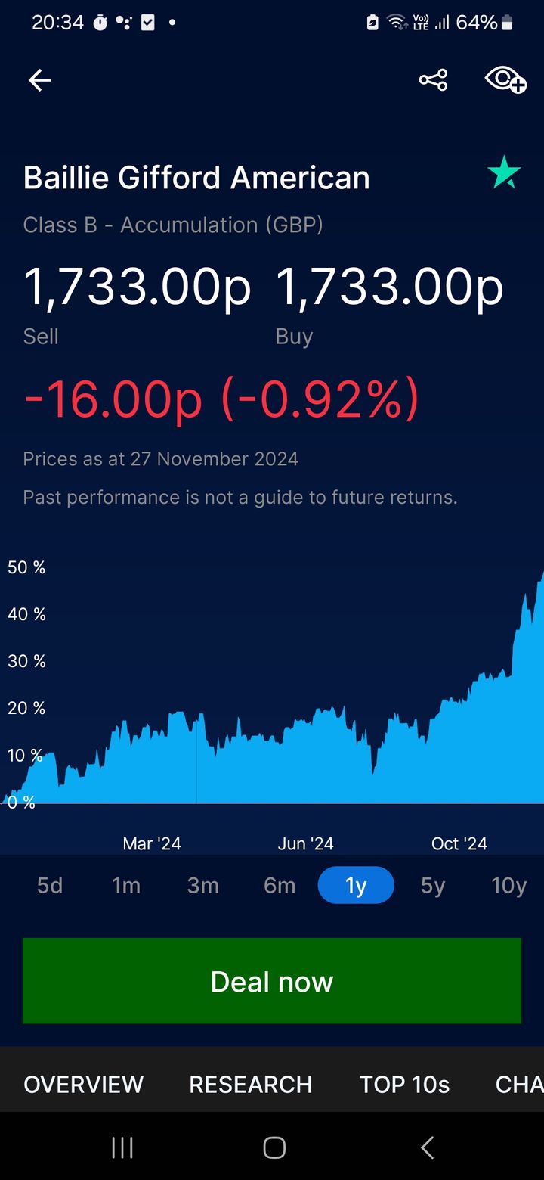Switch to the RESEARCH tab
544x1180 pixels.
pos(251,1084)
